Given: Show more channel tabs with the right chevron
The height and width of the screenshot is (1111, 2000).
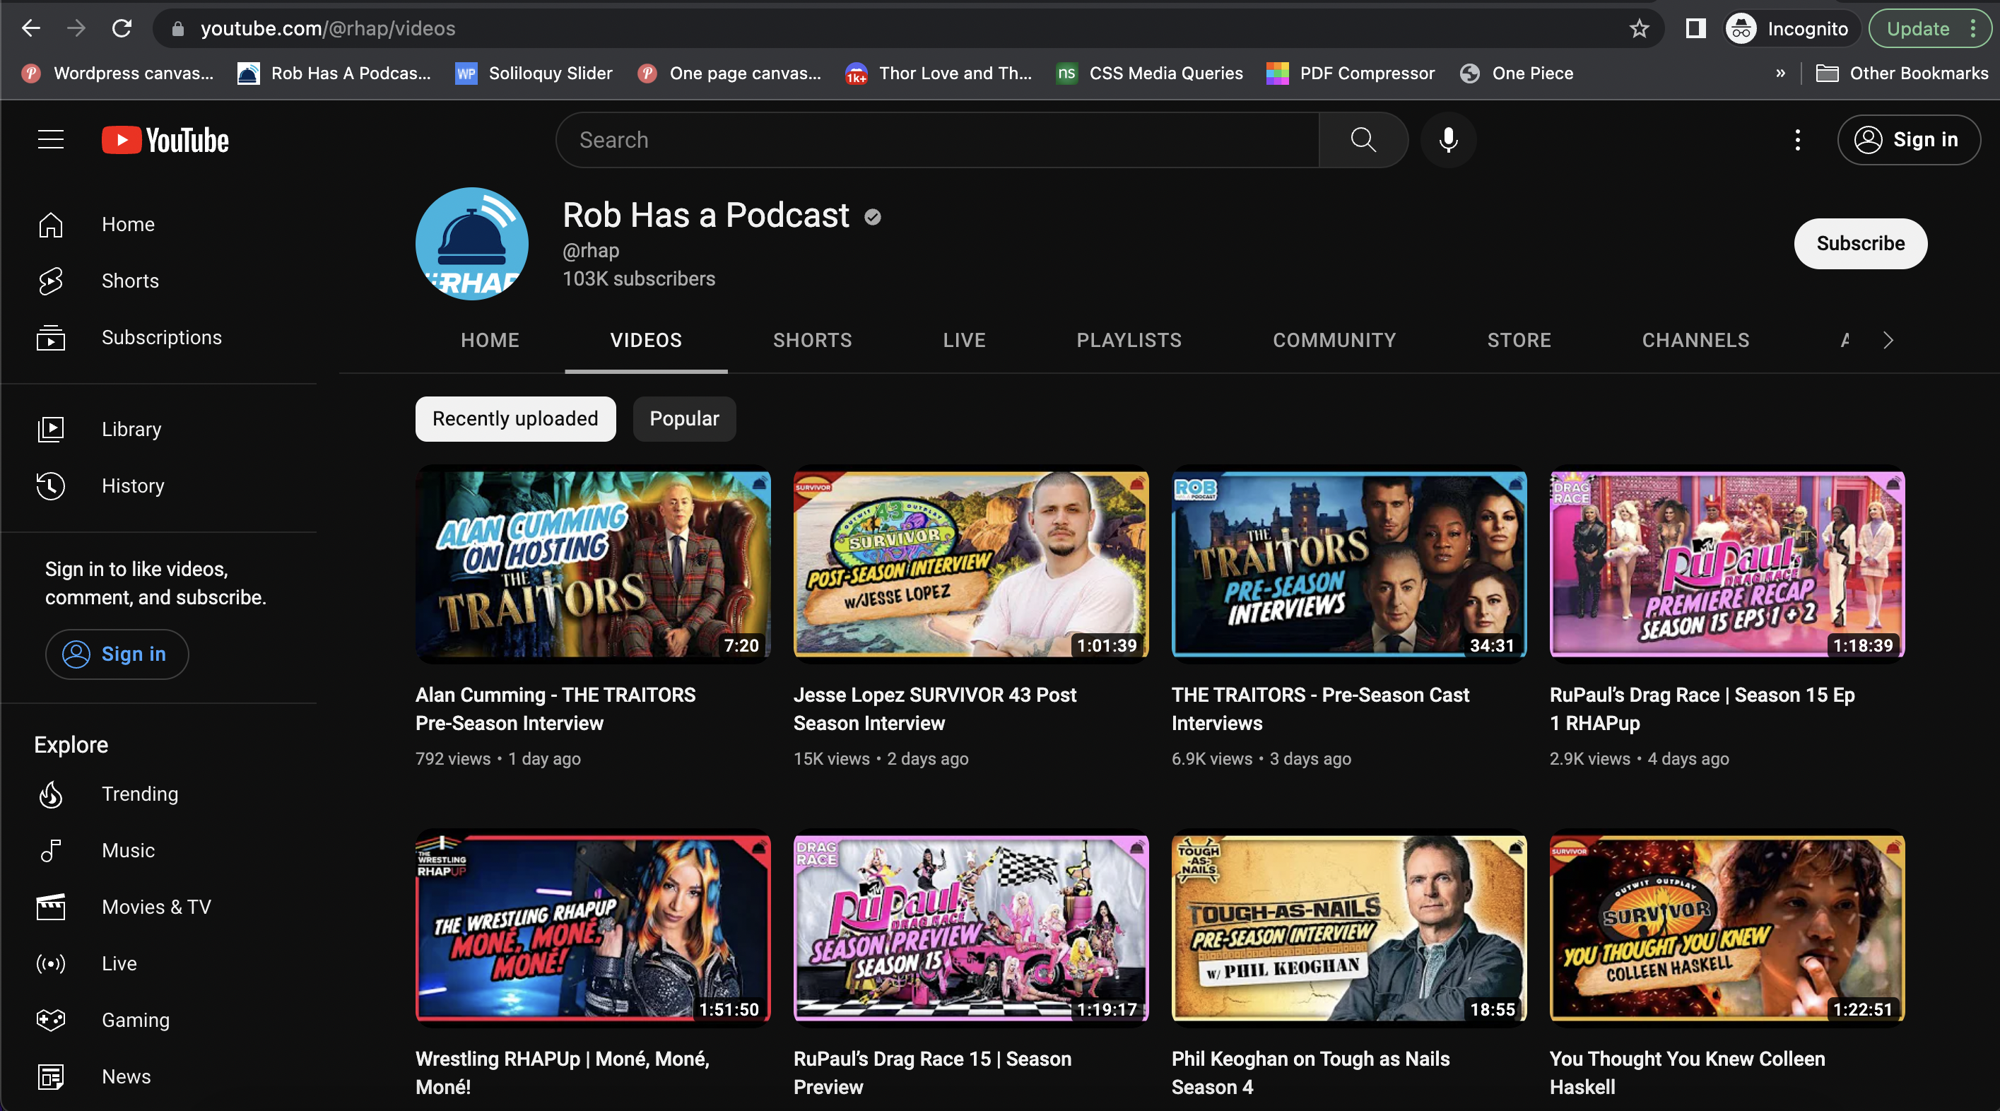Looking at the screenshot, I should click(x=1888, y=340).
